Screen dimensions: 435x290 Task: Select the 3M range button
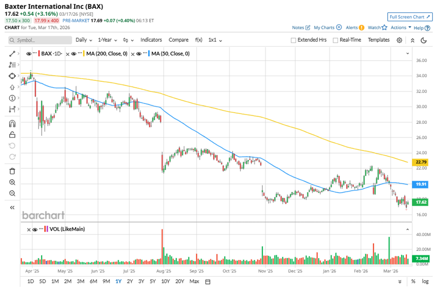point(81,281)
